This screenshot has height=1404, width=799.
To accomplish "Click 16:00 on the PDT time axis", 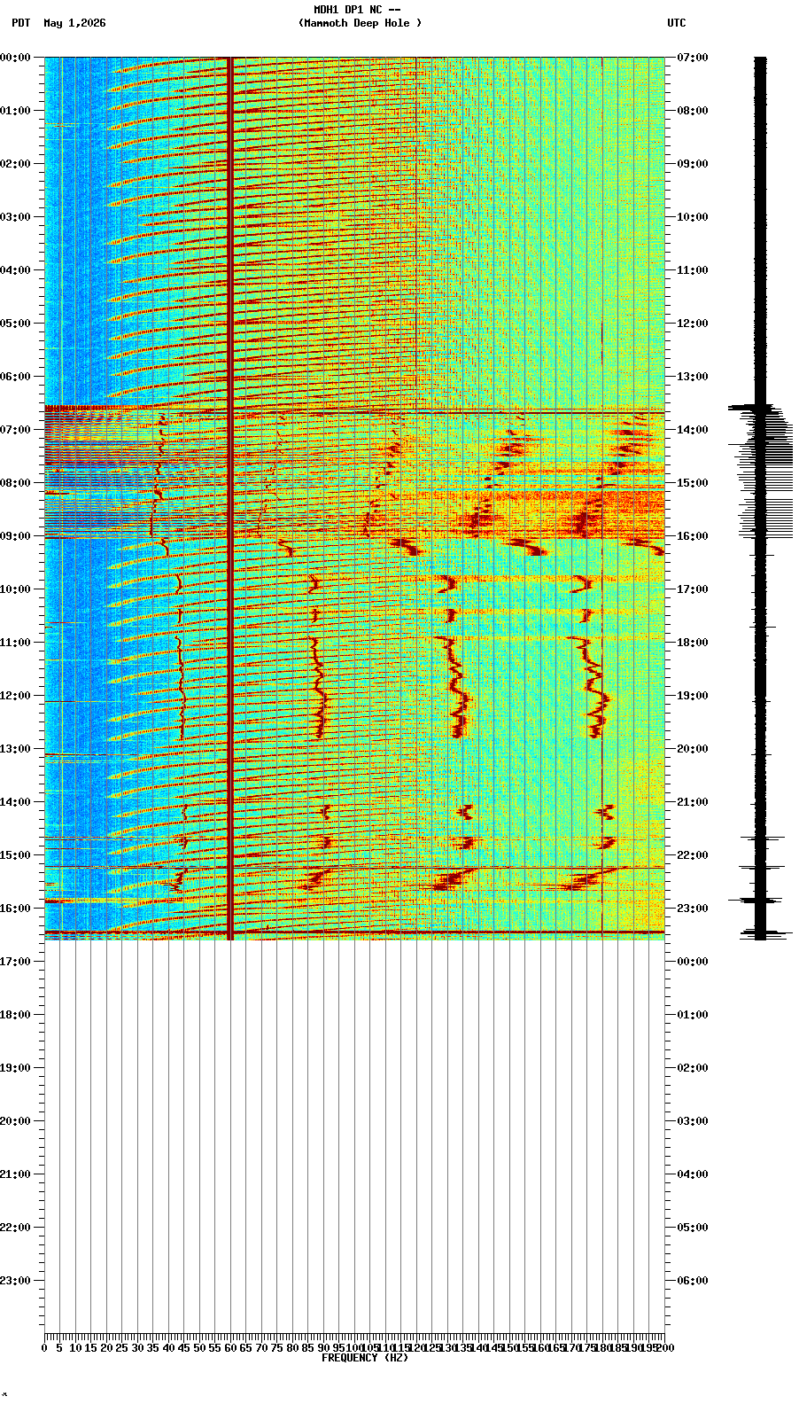I will (16, 909).
